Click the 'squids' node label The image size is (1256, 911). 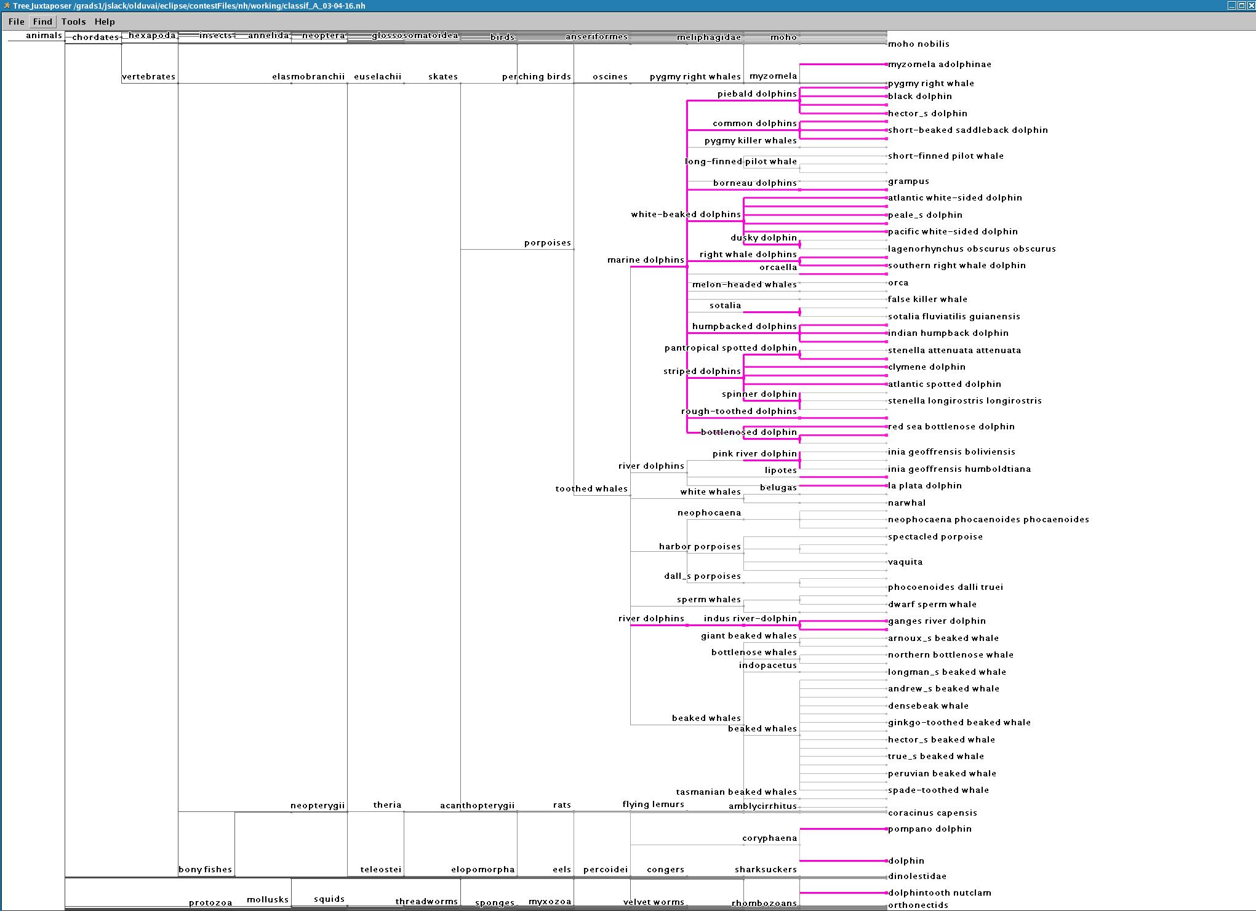click(x=329, y=899)
